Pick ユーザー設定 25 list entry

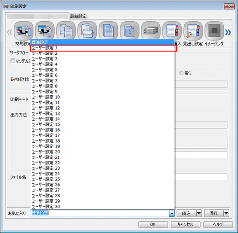click(x=102, y=179)
